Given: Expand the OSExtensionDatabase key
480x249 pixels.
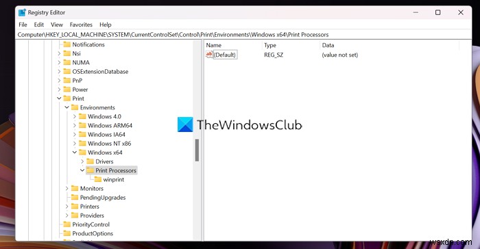Looking at the screenshot, I should (59, 72).
